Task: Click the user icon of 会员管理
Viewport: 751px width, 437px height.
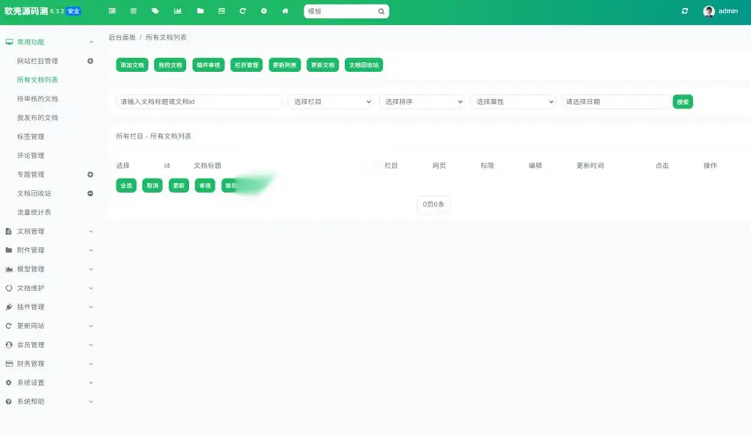Action: 8,345
